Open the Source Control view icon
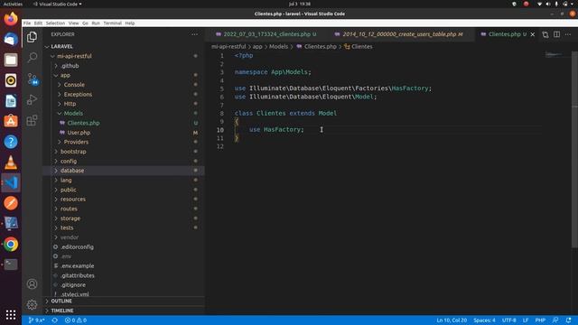The height and width of the screenshot is (325, 578). pyautogui.click(x=33, y=79)
